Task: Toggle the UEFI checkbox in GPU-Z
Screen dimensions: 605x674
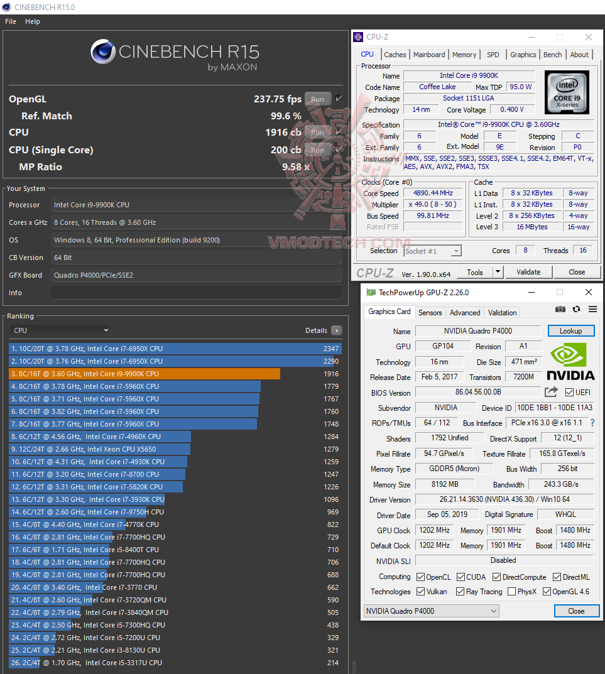Action: click(569, 393)
